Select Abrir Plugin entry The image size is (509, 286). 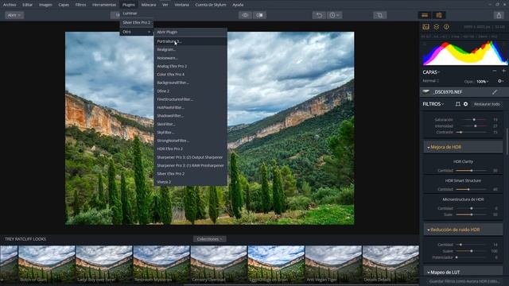pyautogui.click(x=191, y=32)
